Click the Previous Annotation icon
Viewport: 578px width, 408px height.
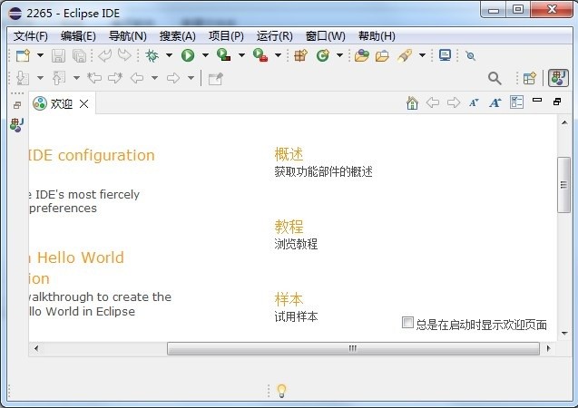[x=59, y=78]
